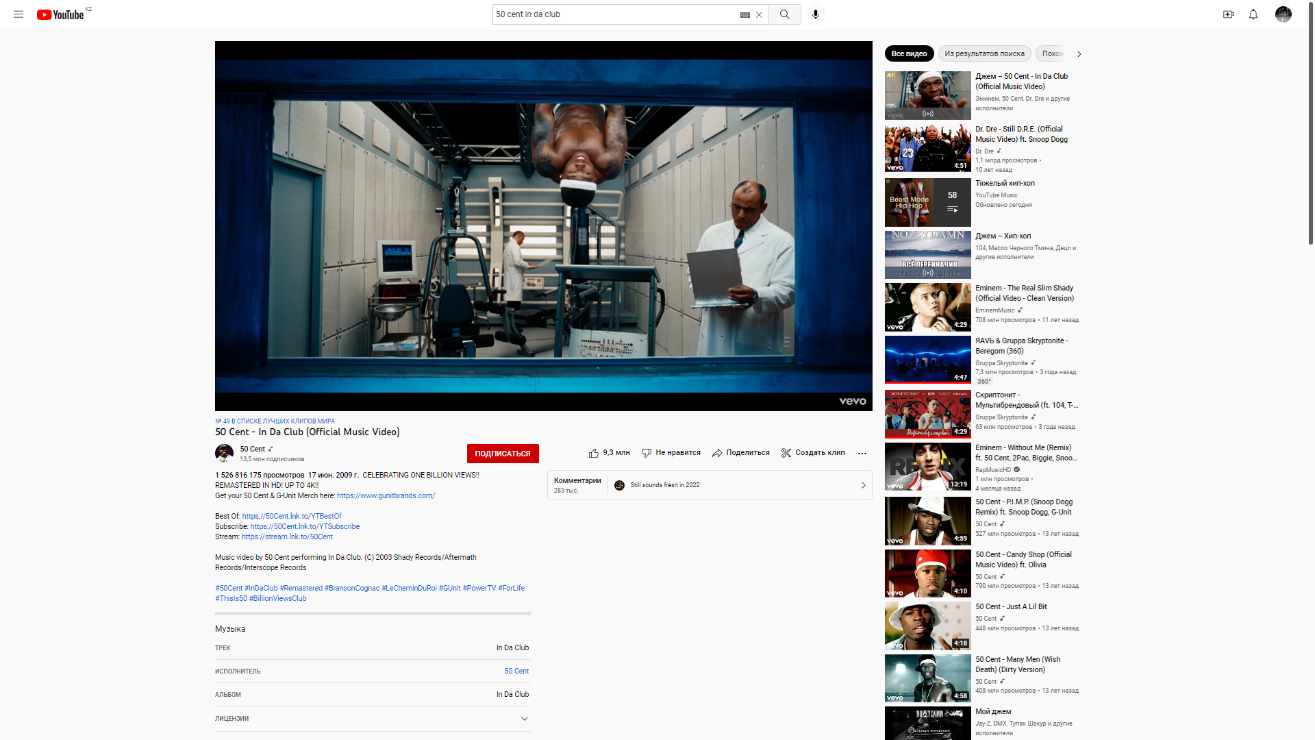Click the 50 Cent channel avatar
Viewport: 1315px width, 740px height.
tap(224, 453)
